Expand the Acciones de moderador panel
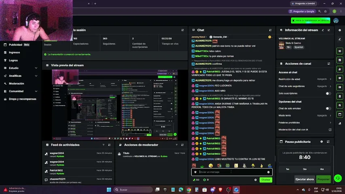The image size is (345, 194). click(182, 145)
